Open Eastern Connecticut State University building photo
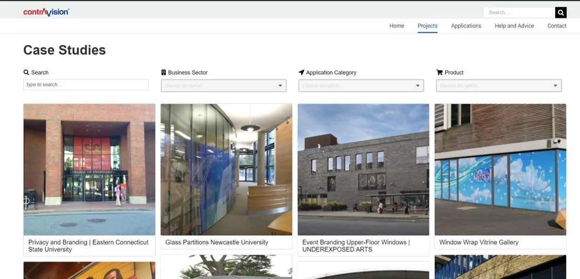 click(89, 170)
